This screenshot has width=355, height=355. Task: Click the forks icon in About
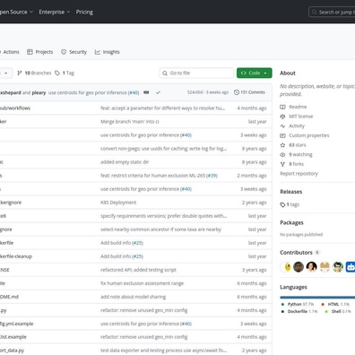(282, 164)
